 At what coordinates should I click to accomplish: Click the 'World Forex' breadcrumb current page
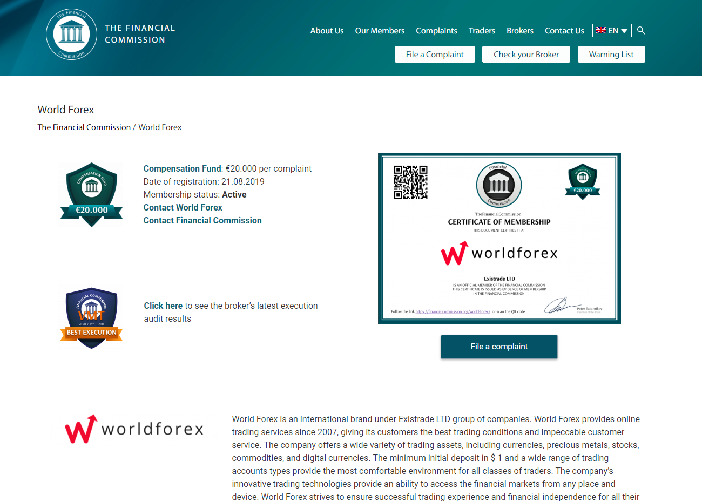coord(160,127)
